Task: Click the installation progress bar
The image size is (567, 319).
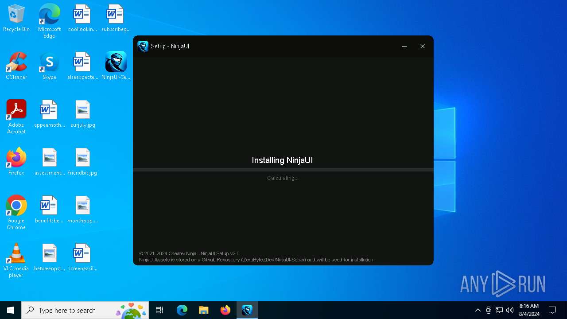Action: [283, 170]
